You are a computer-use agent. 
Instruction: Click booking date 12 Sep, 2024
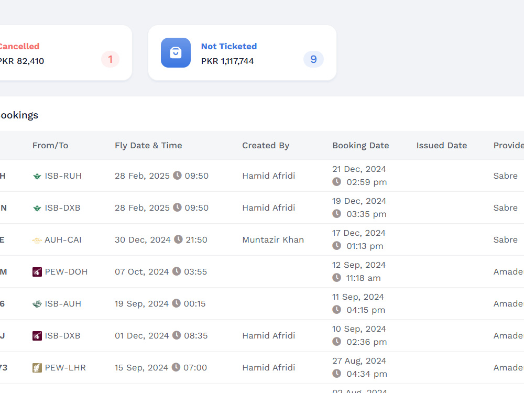358,265
